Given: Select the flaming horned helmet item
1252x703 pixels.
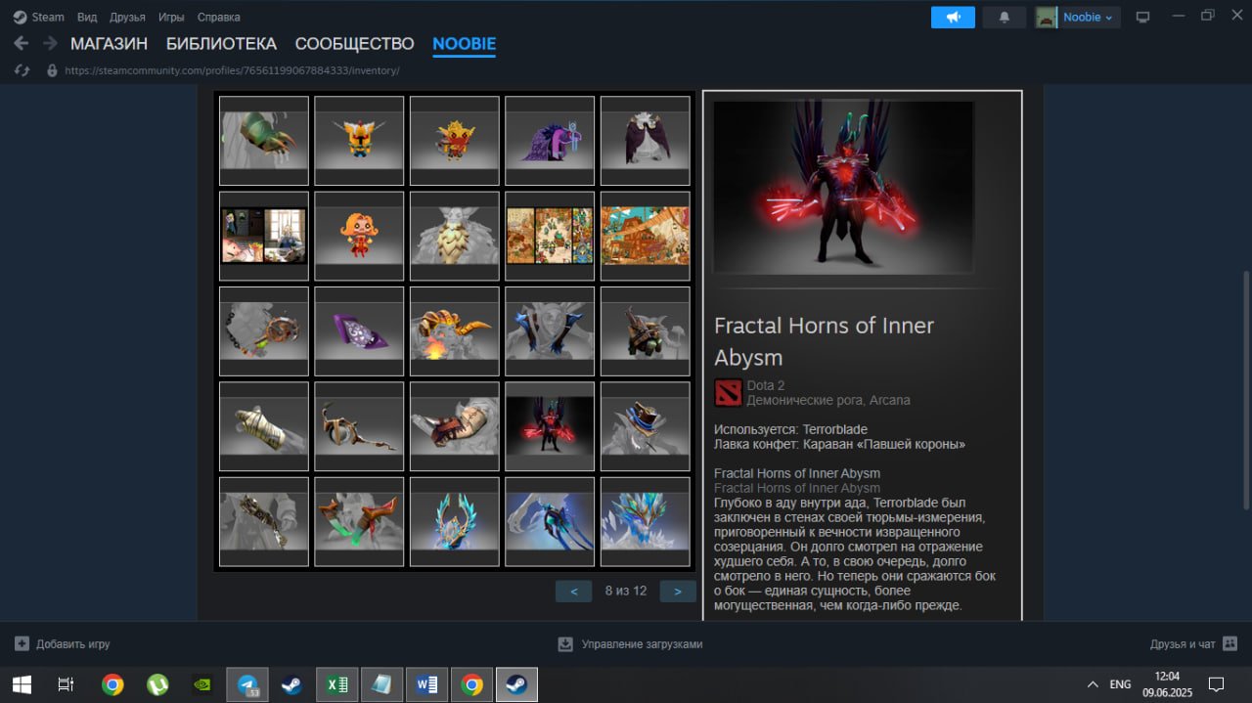Looking at the screenshot, I should click(455, 331).
